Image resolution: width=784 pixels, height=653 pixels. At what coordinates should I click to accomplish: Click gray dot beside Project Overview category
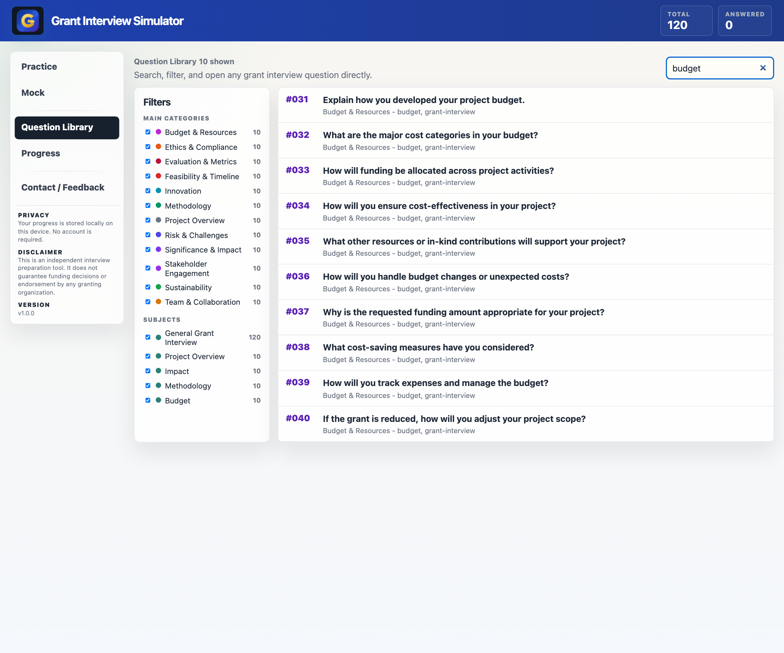[158, 220]
